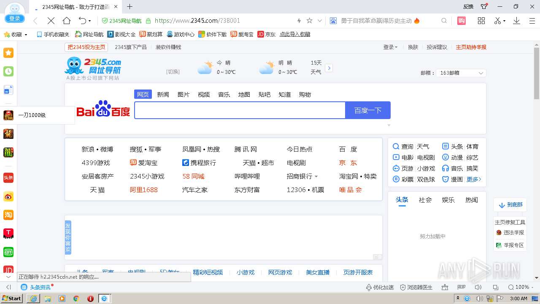Open the apps grid icon
540x304 pixels.
[x=481, y=21]
